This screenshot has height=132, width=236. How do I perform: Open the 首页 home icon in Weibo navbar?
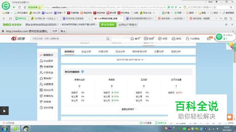tap(135, 39)
